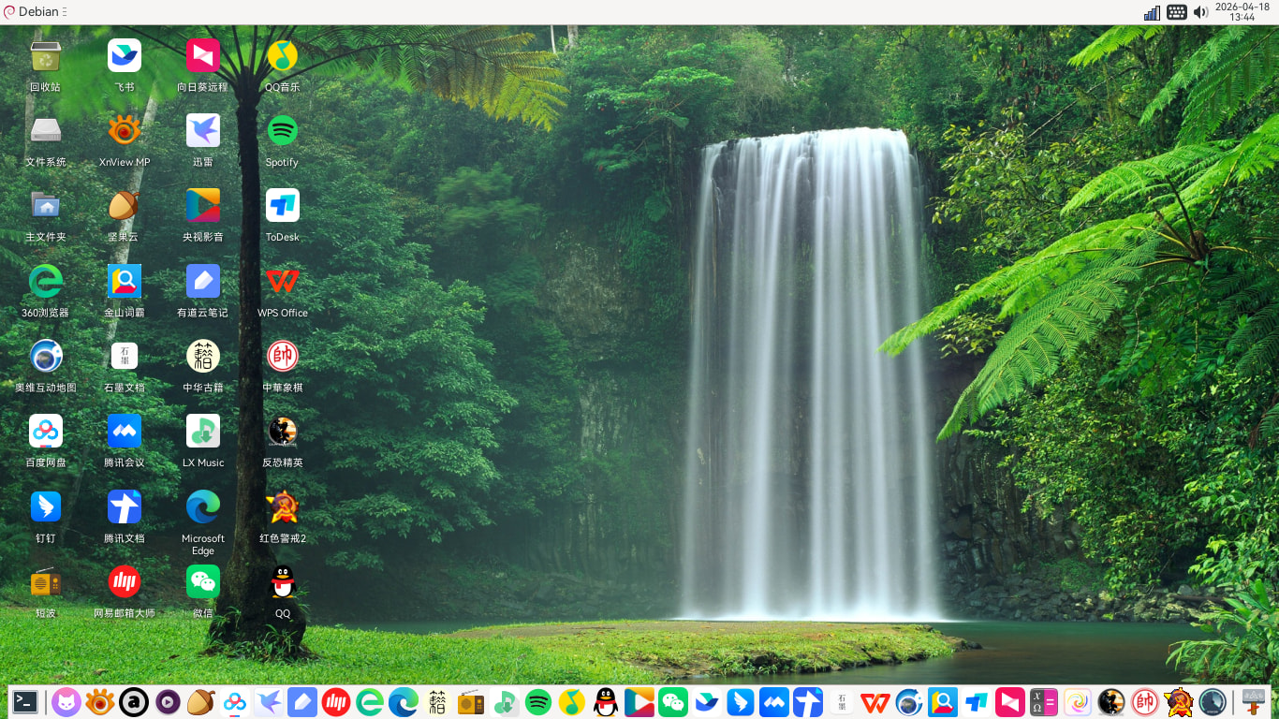Image resolution: width=1279 pixels, height=719 pixels.
Task: Click the date and time clock
Action: (1242, 12)
